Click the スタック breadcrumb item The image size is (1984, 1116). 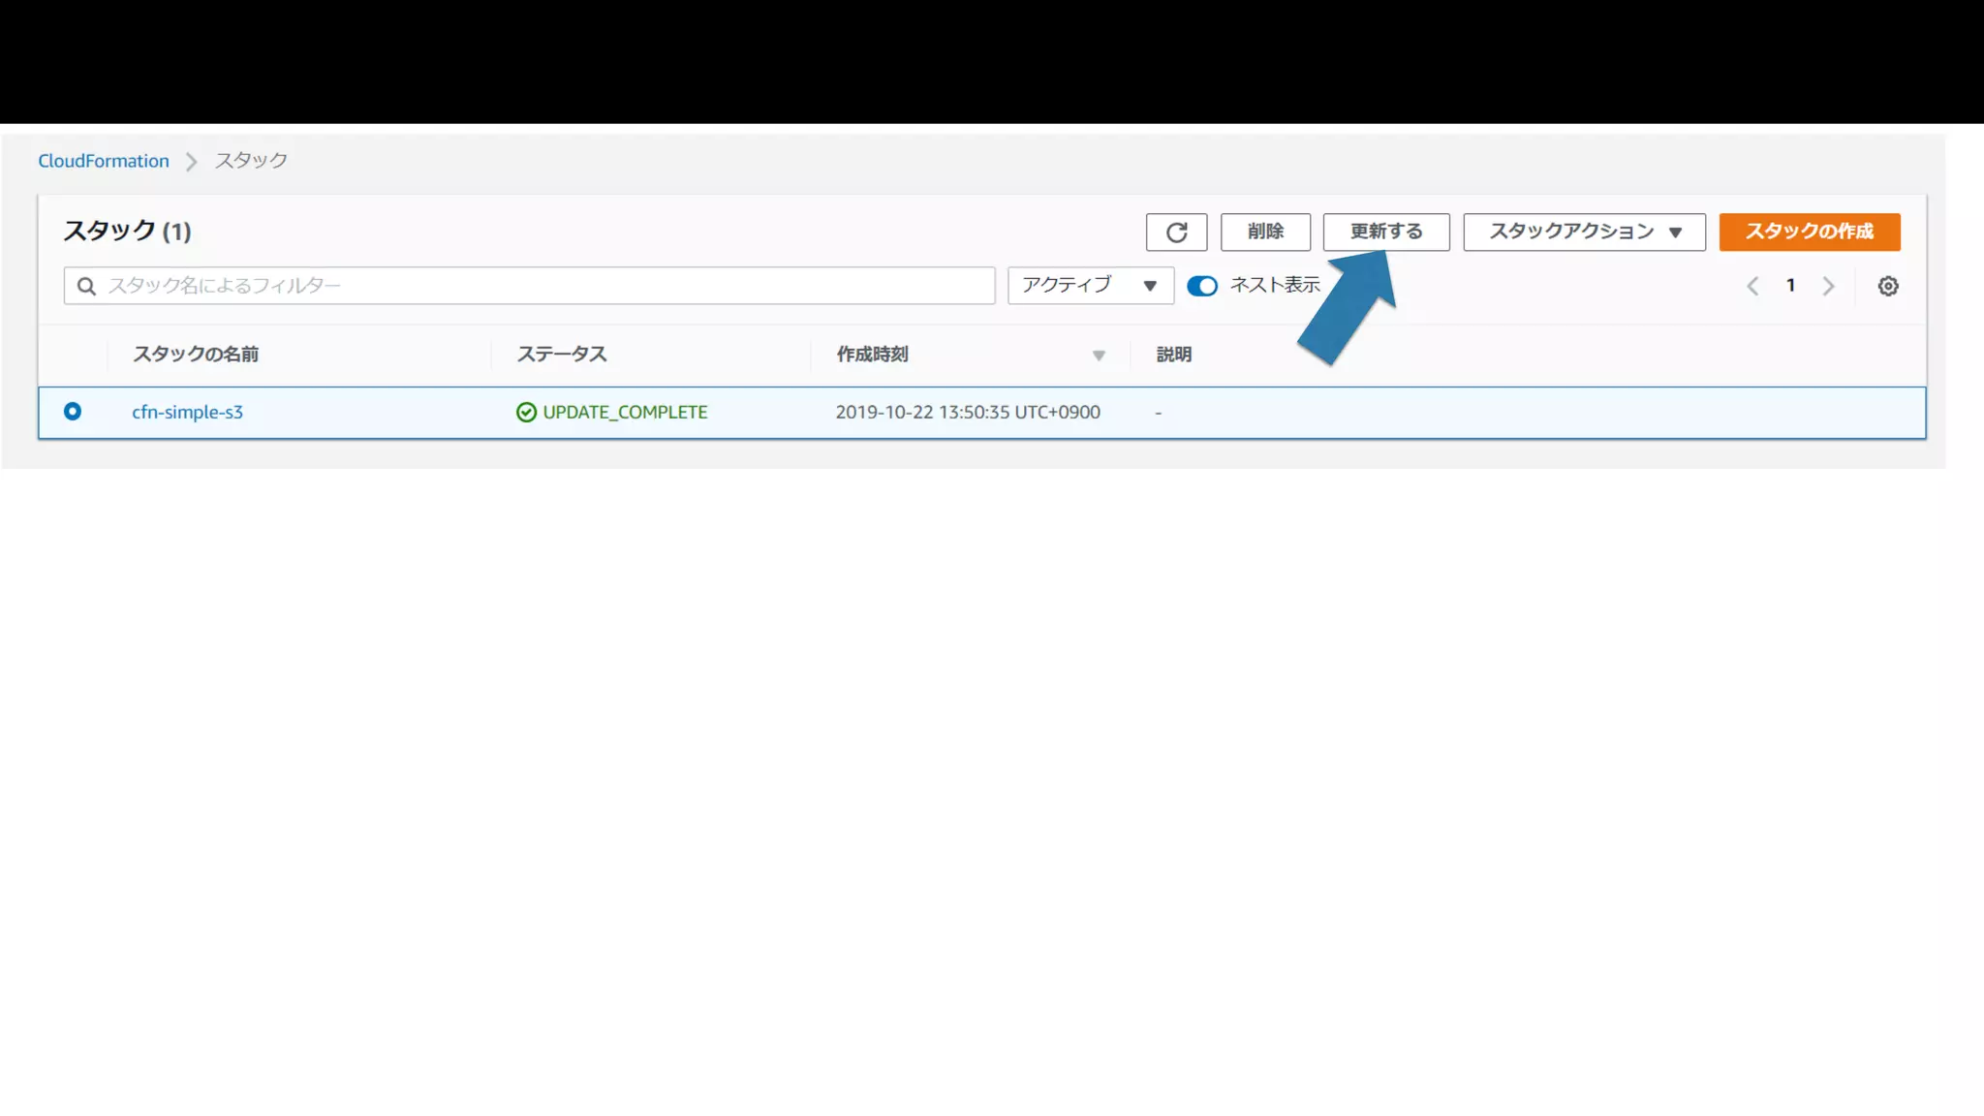point(251,161)
